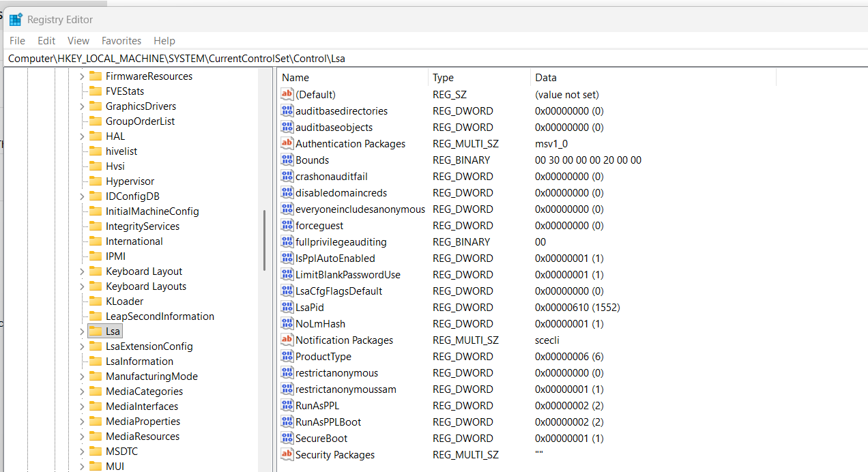Click the tree pane vertical scrollbar thumb

tap(264, 240)
